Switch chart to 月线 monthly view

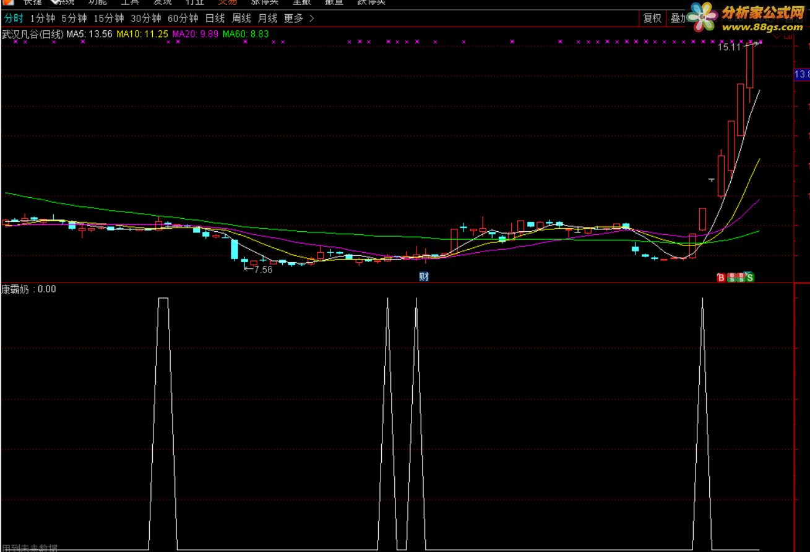[x=268, y=19]
